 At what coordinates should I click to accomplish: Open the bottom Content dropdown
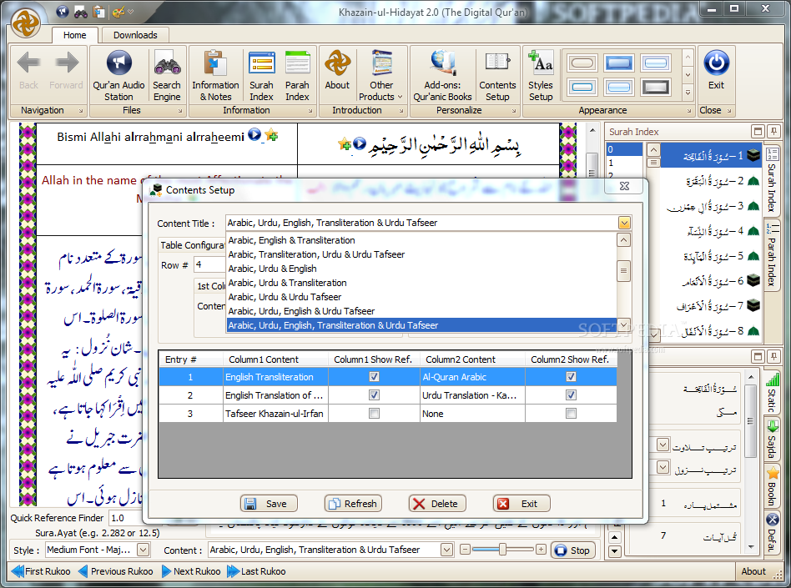tap(446, 550)
